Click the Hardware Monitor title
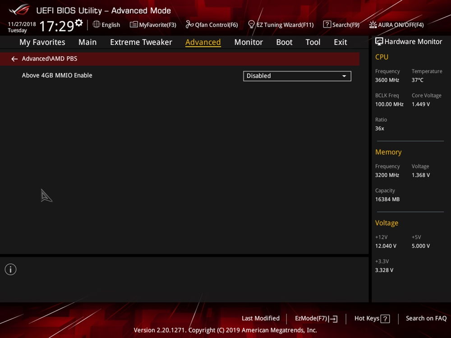Viewport: 451px width, 338px height. [x=413, y=41]
